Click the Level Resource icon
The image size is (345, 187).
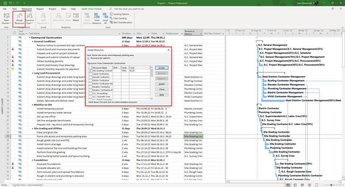(x=97, y=19)
